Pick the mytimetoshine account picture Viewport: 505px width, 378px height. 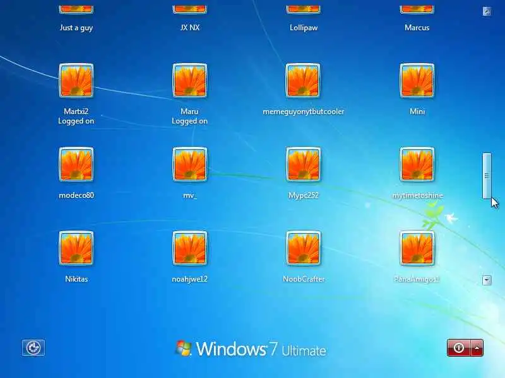coord(417,164)
